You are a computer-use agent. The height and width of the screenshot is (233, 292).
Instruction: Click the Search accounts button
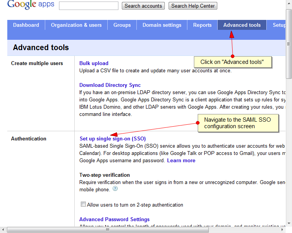pyautogui.click(x=143, y=6)
